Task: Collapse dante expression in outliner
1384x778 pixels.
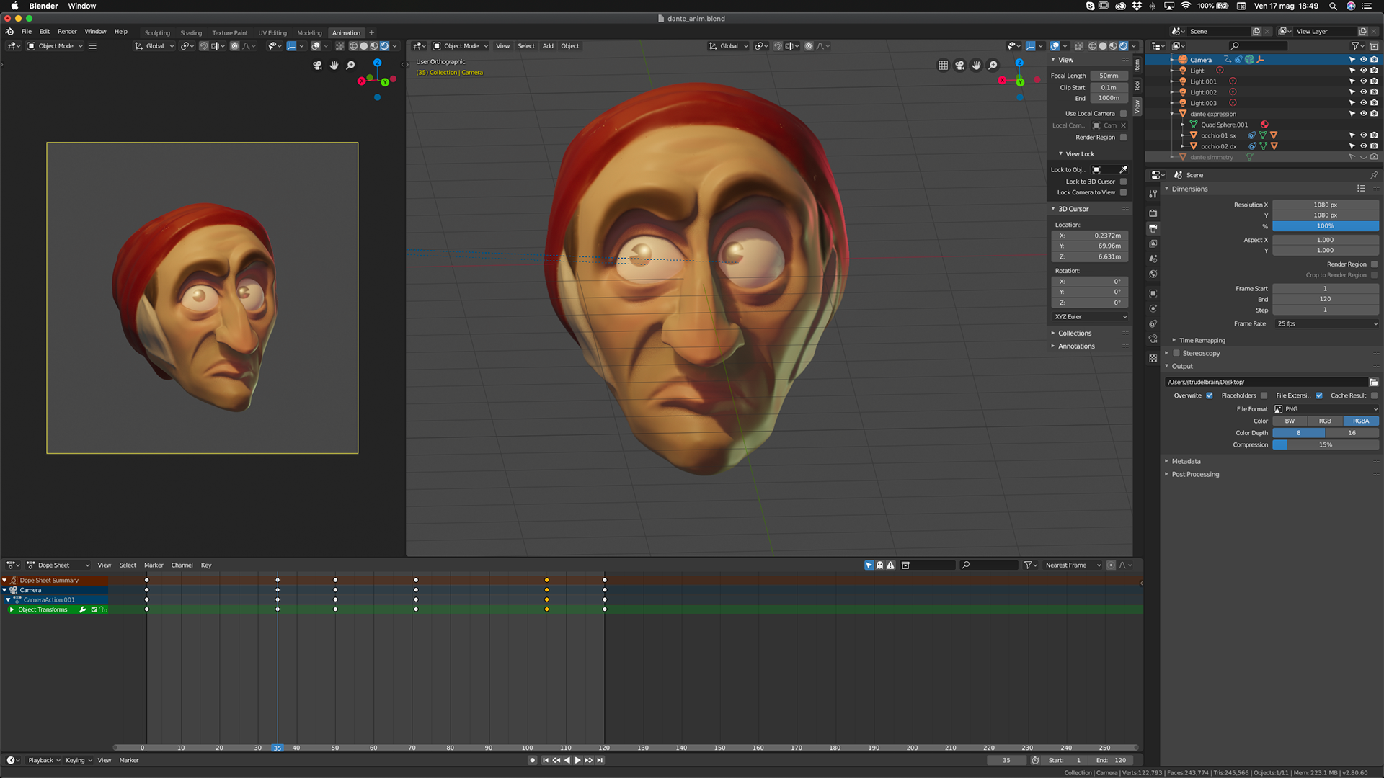Action: click(x=1173, y=114)
